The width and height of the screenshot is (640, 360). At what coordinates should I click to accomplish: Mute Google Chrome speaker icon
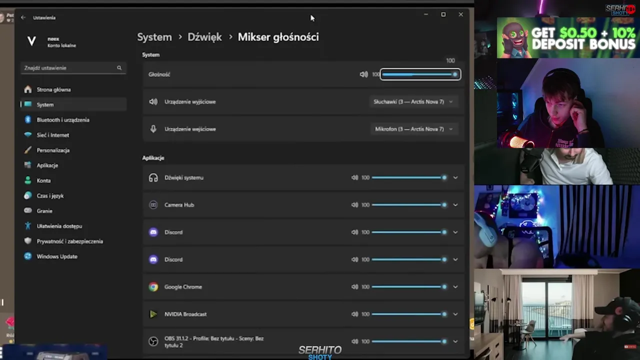[x=354, y=287]
